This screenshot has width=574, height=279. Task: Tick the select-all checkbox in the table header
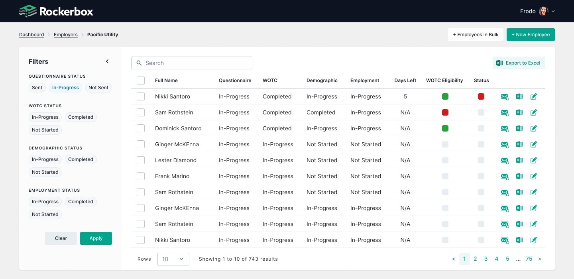pyautogui.click(x=141, y=81)
